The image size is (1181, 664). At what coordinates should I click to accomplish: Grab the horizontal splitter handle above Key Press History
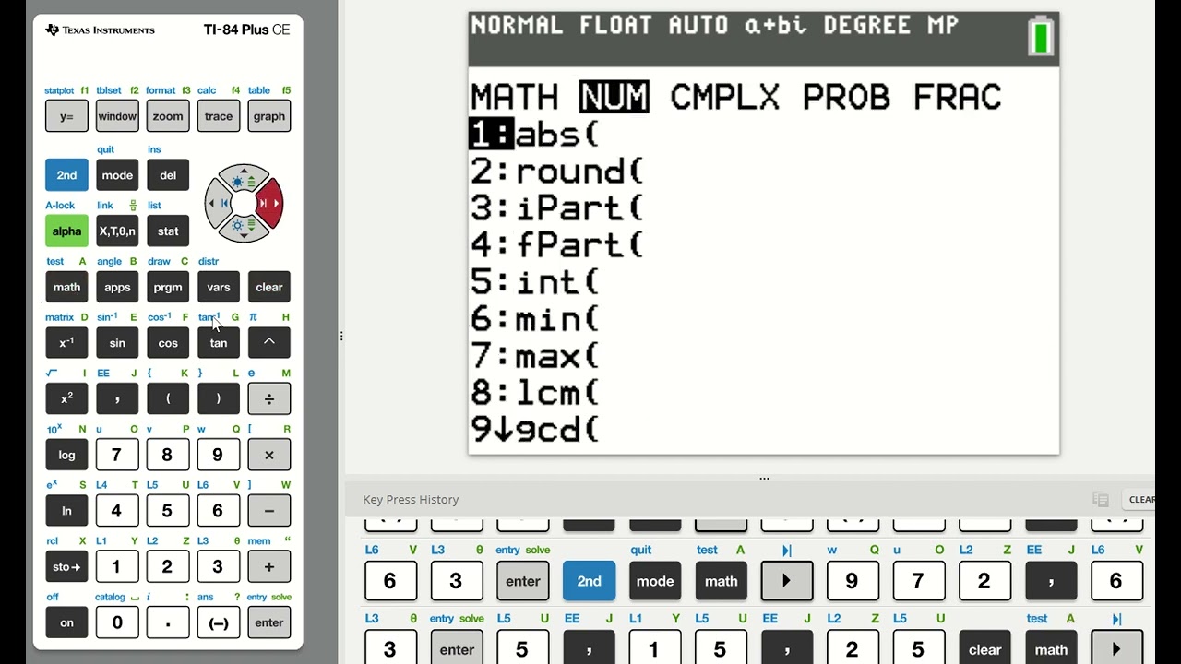pos(764,479)
